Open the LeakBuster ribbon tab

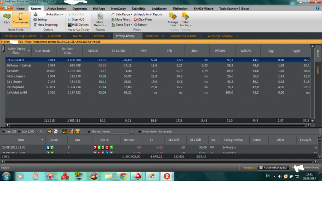(x=159, y=9)
